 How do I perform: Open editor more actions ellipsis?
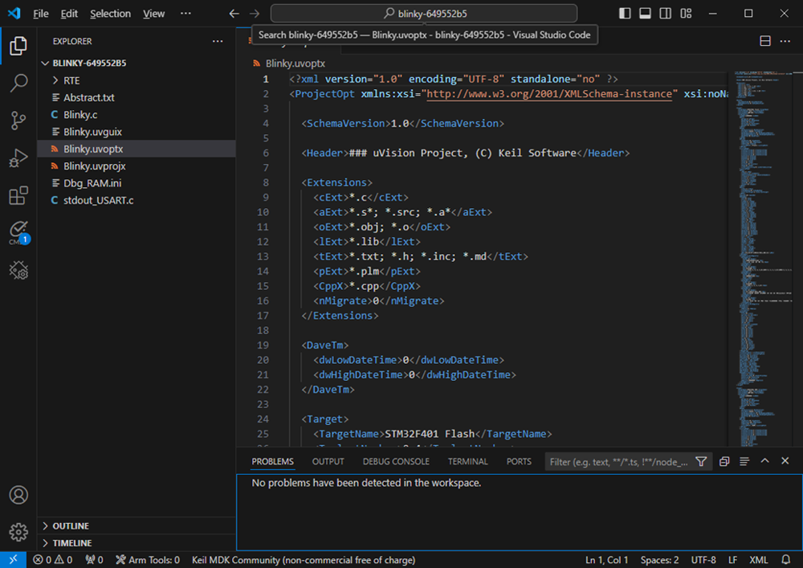[x=785, y=41]
